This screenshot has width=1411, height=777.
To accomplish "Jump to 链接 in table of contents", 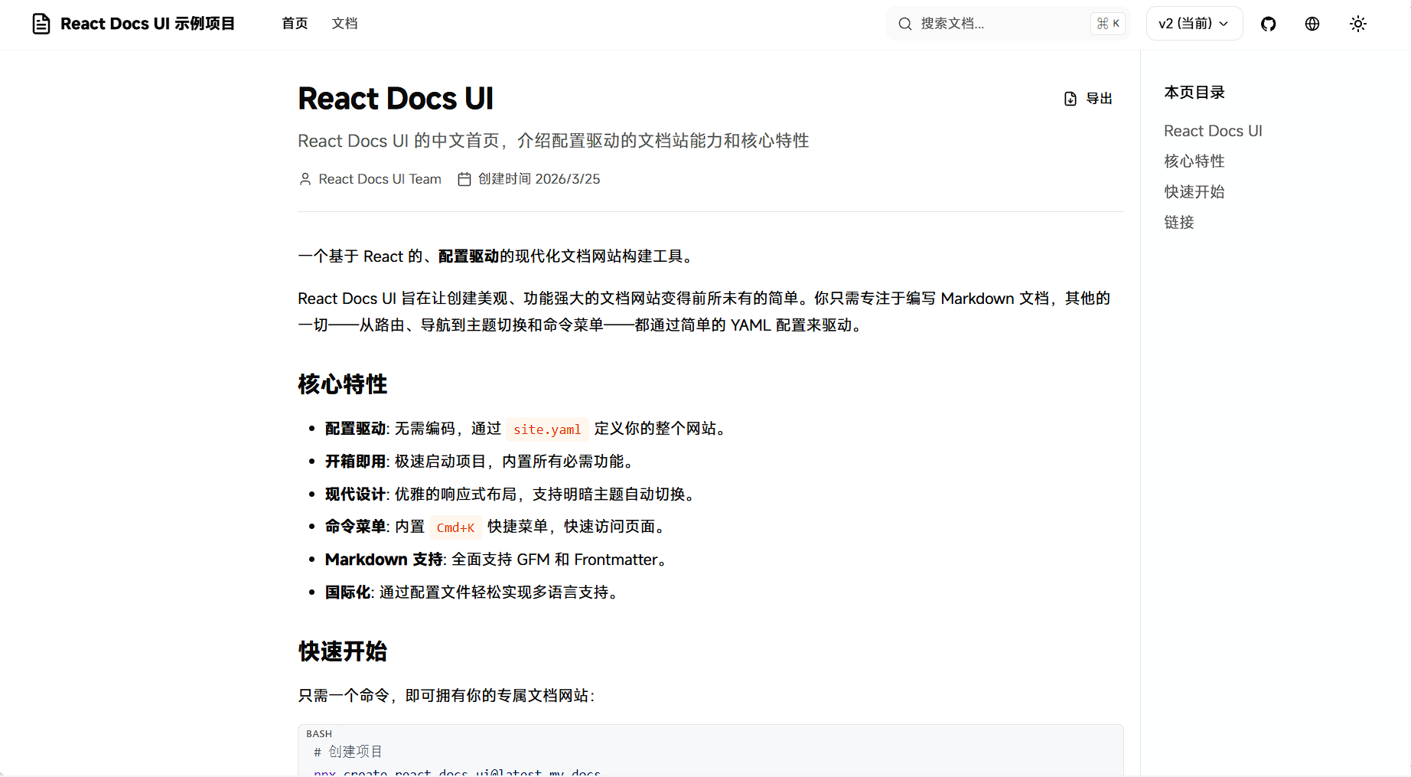I will point(1179,223).
